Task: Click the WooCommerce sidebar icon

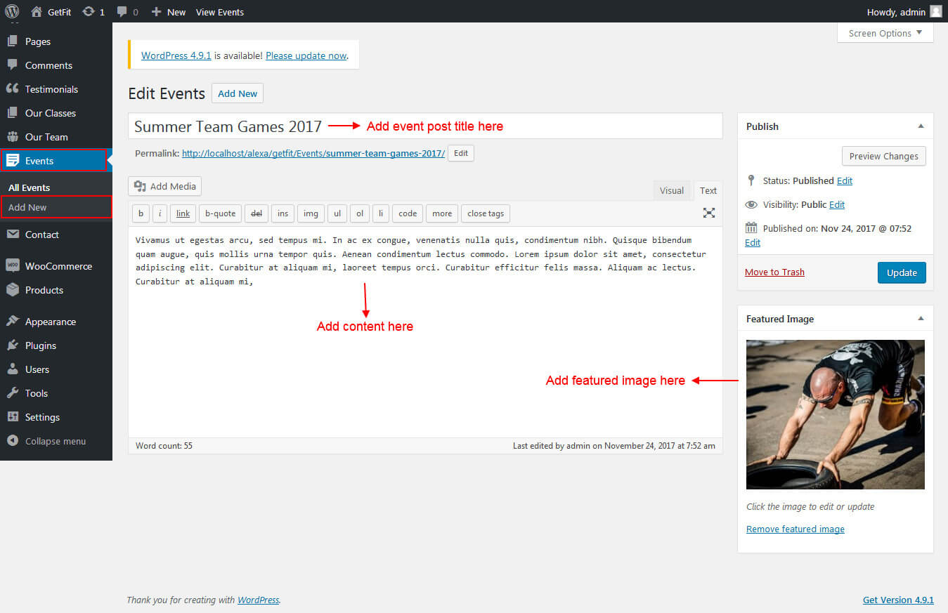Action: coord(12,266)
